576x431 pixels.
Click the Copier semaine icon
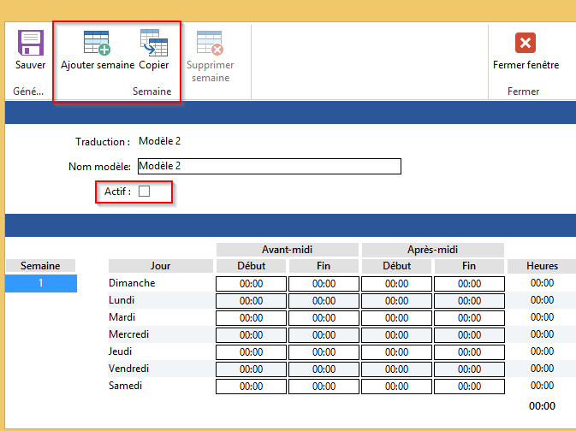pos(154,44)
